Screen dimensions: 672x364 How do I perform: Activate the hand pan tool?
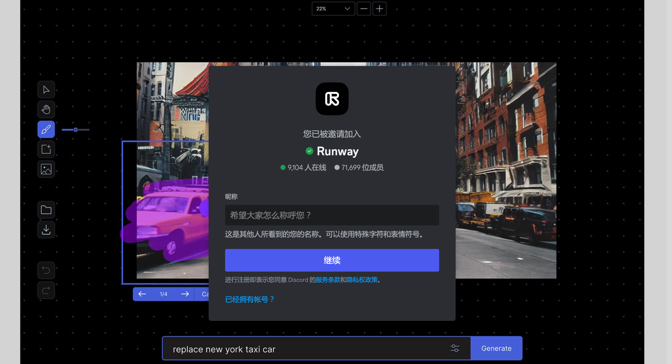[46, 110]
